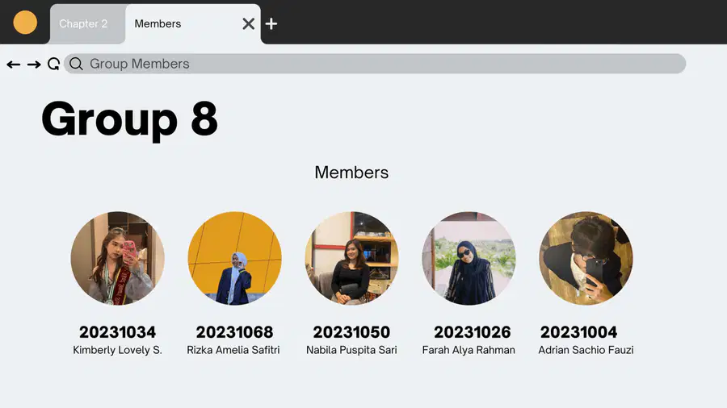Click the back arrow navigation icon
This screenshot has width=727, height=408.
(x=14, y=65)
